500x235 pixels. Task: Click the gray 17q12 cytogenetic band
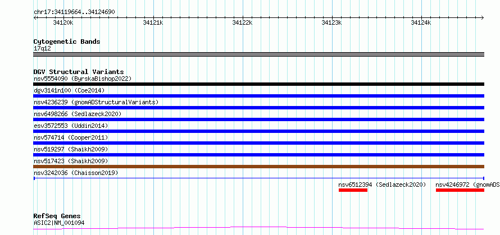coord(258,54)
